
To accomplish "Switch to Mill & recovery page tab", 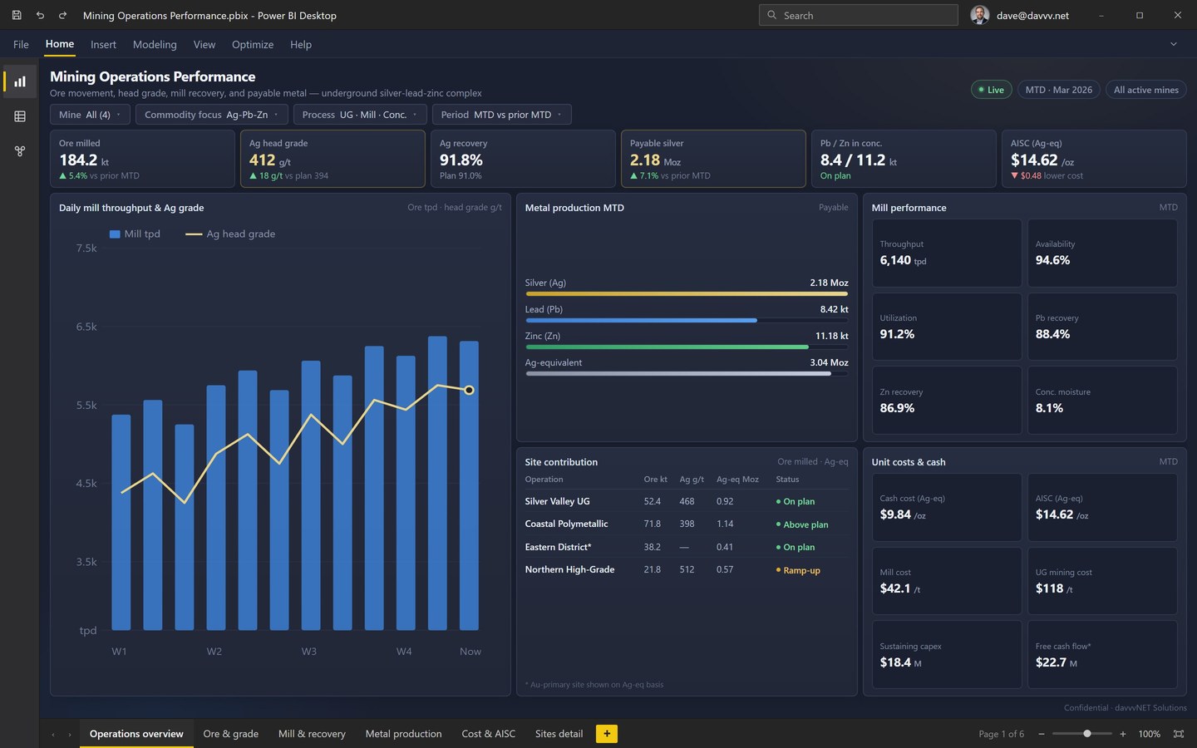I will pos(312,734).
